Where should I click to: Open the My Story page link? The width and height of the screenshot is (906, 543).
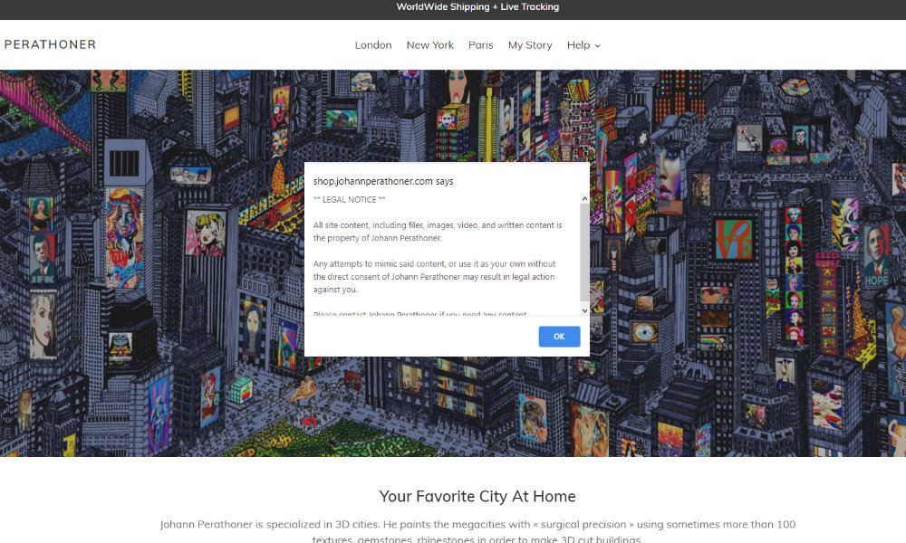pyautogui.click(x=530, y=45)
